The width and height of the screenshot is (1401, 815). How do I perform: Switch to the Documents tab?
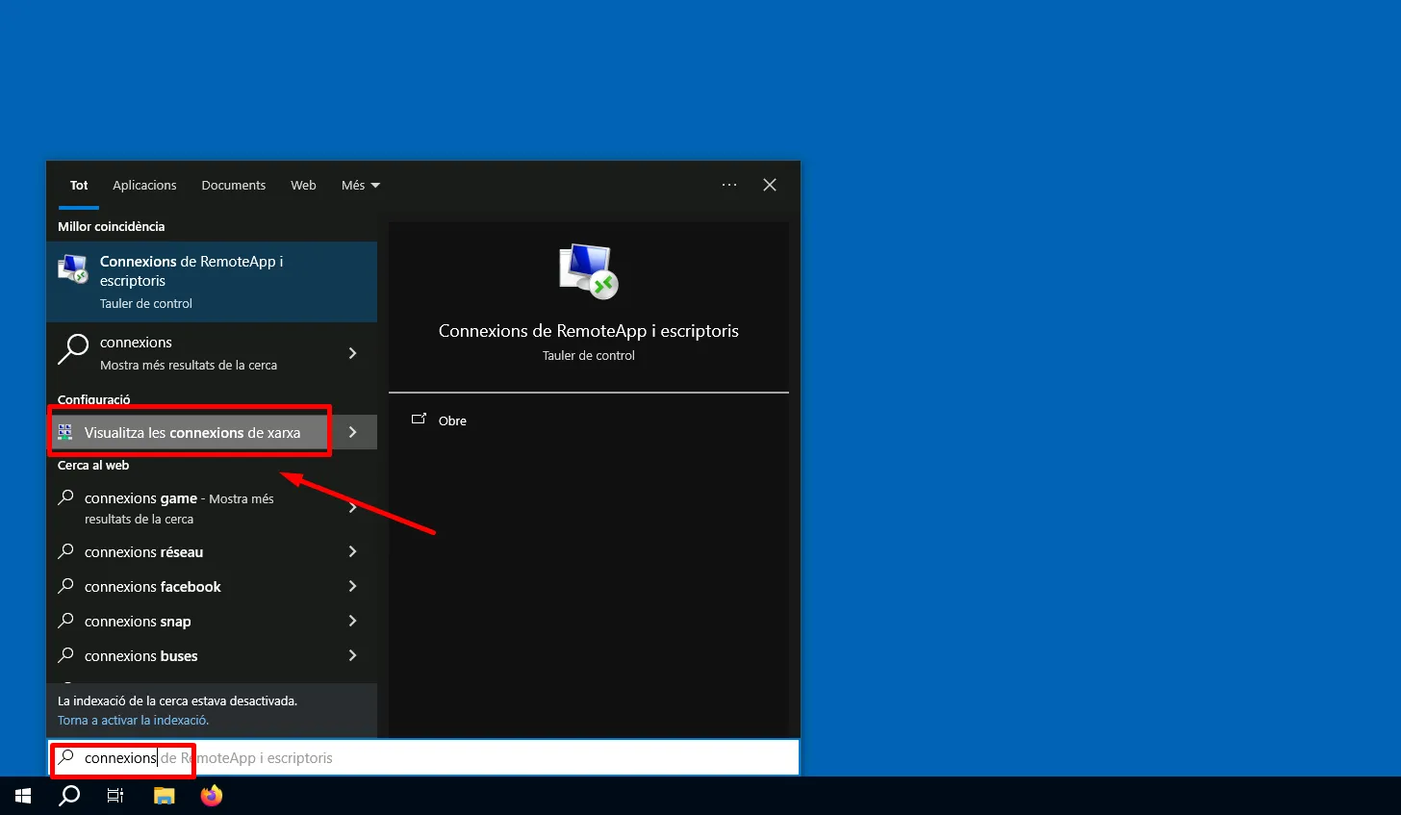(233, 186)
